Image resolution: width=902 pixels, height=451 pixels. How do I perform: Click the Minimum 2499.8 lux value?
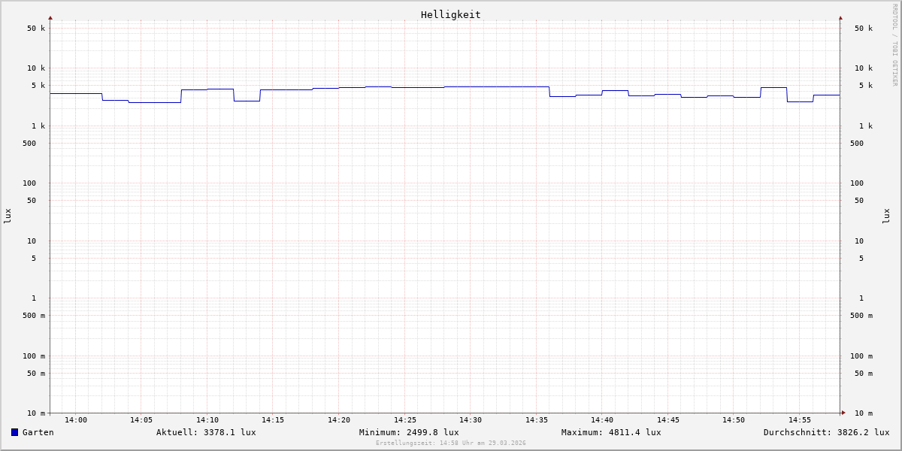point(409,432)
